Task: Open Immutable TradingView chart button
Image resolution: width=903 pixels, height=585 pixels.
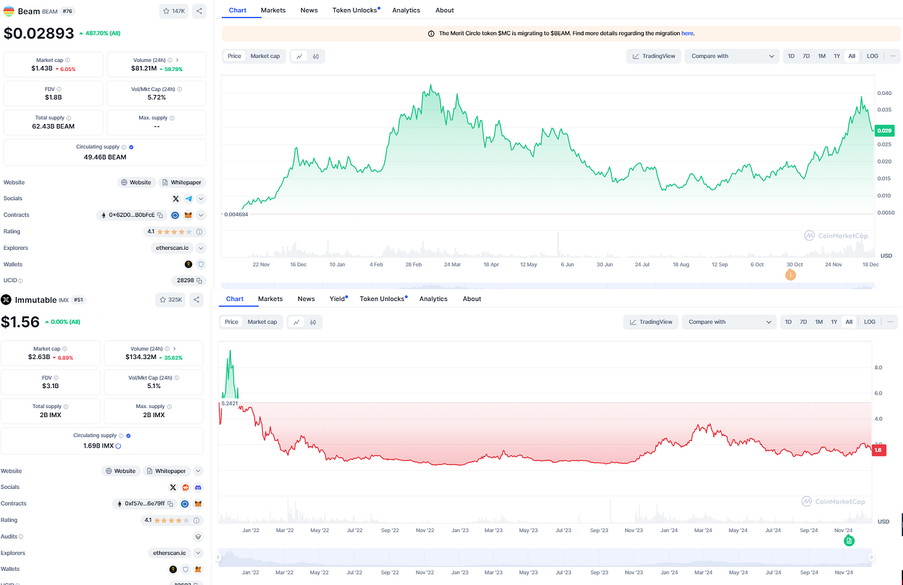Action: pos(651,322)
